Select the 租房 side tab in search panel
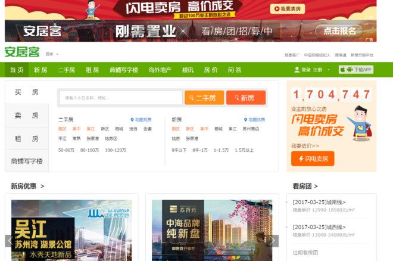 [x=27, y=138]
